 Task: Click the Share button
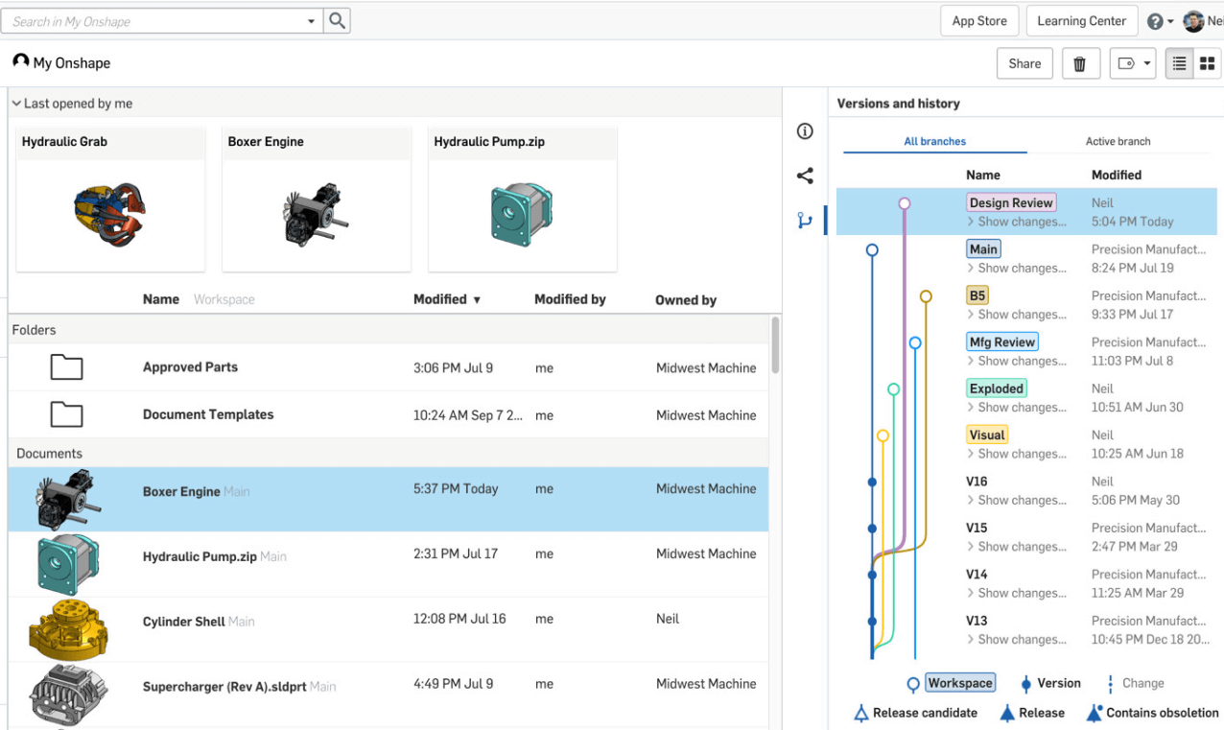(1024, 62)
